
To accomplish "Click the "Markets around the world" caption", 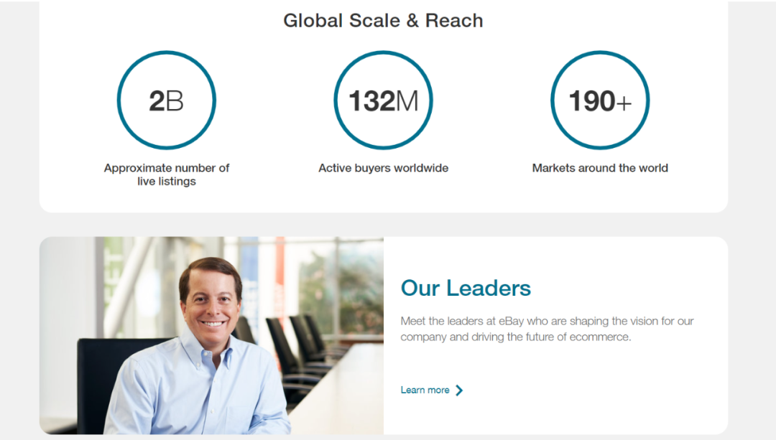I will click(x=600, y=168).
